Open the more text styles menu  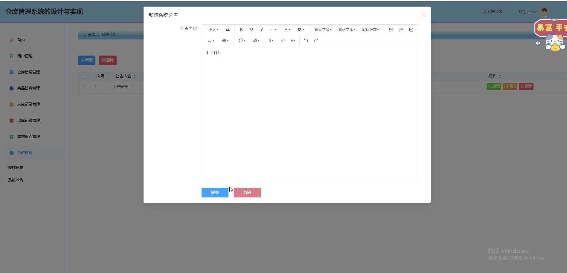pyautogui.click(x=273, y=30)
